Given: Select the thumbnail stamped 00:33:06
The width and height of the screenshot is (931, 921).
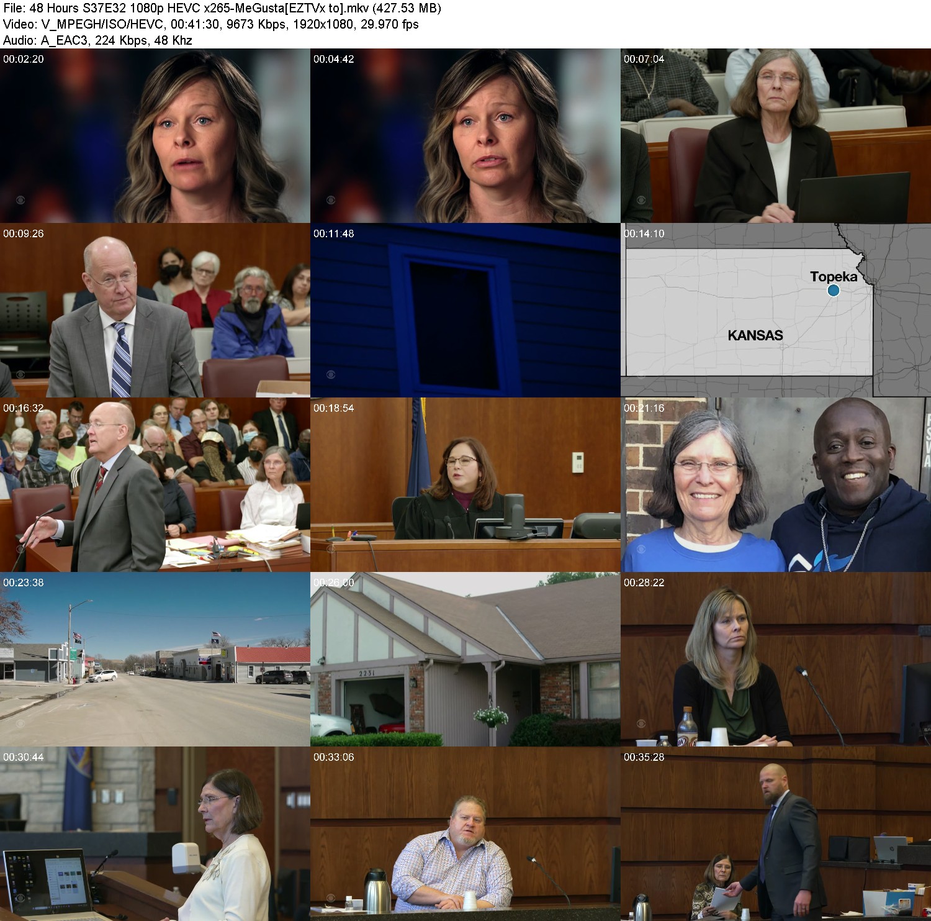Looking at the screenshot, I should point(465,834).
